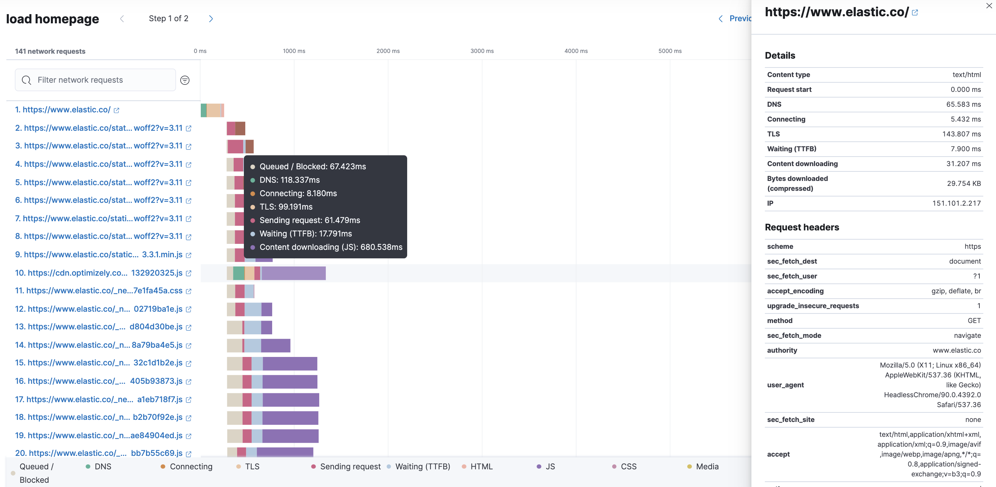Toggle the CSS legend item
The image size is (996, 487).
tap(625, 467)
